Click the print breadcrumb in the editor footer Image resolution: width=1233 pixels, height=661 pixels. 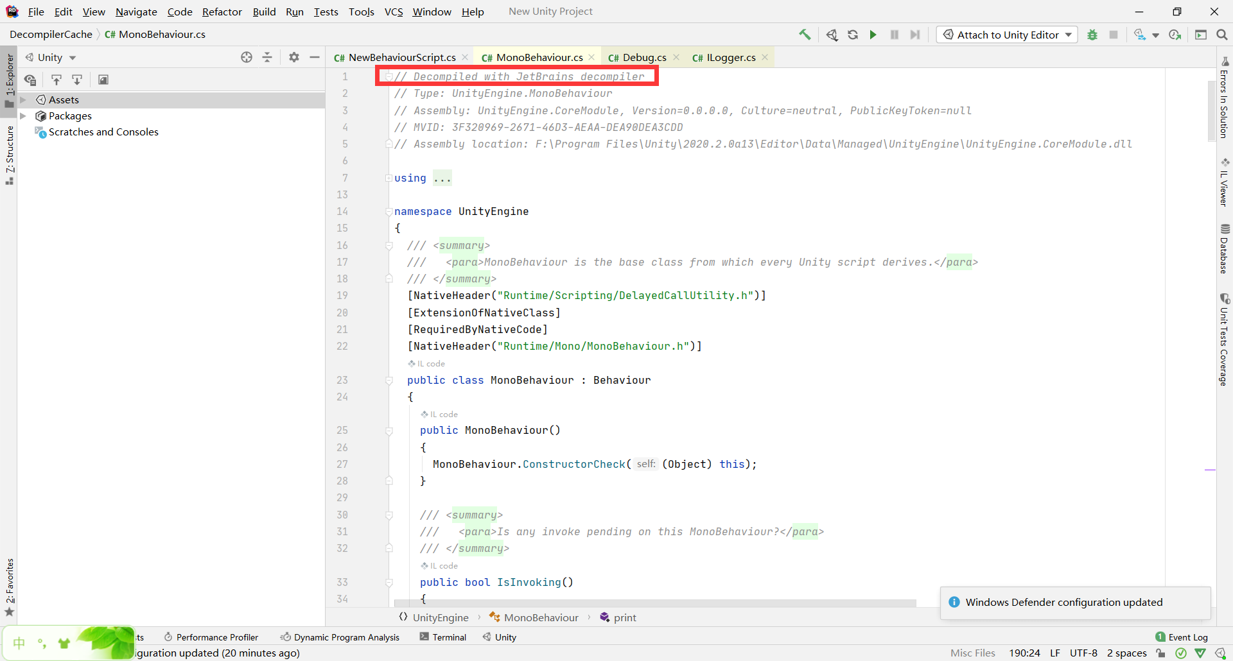[618, 617]
